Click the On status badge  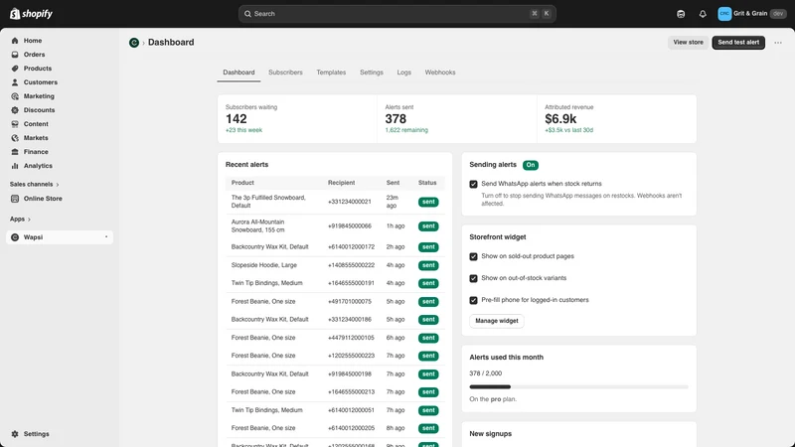coord(531,165)
